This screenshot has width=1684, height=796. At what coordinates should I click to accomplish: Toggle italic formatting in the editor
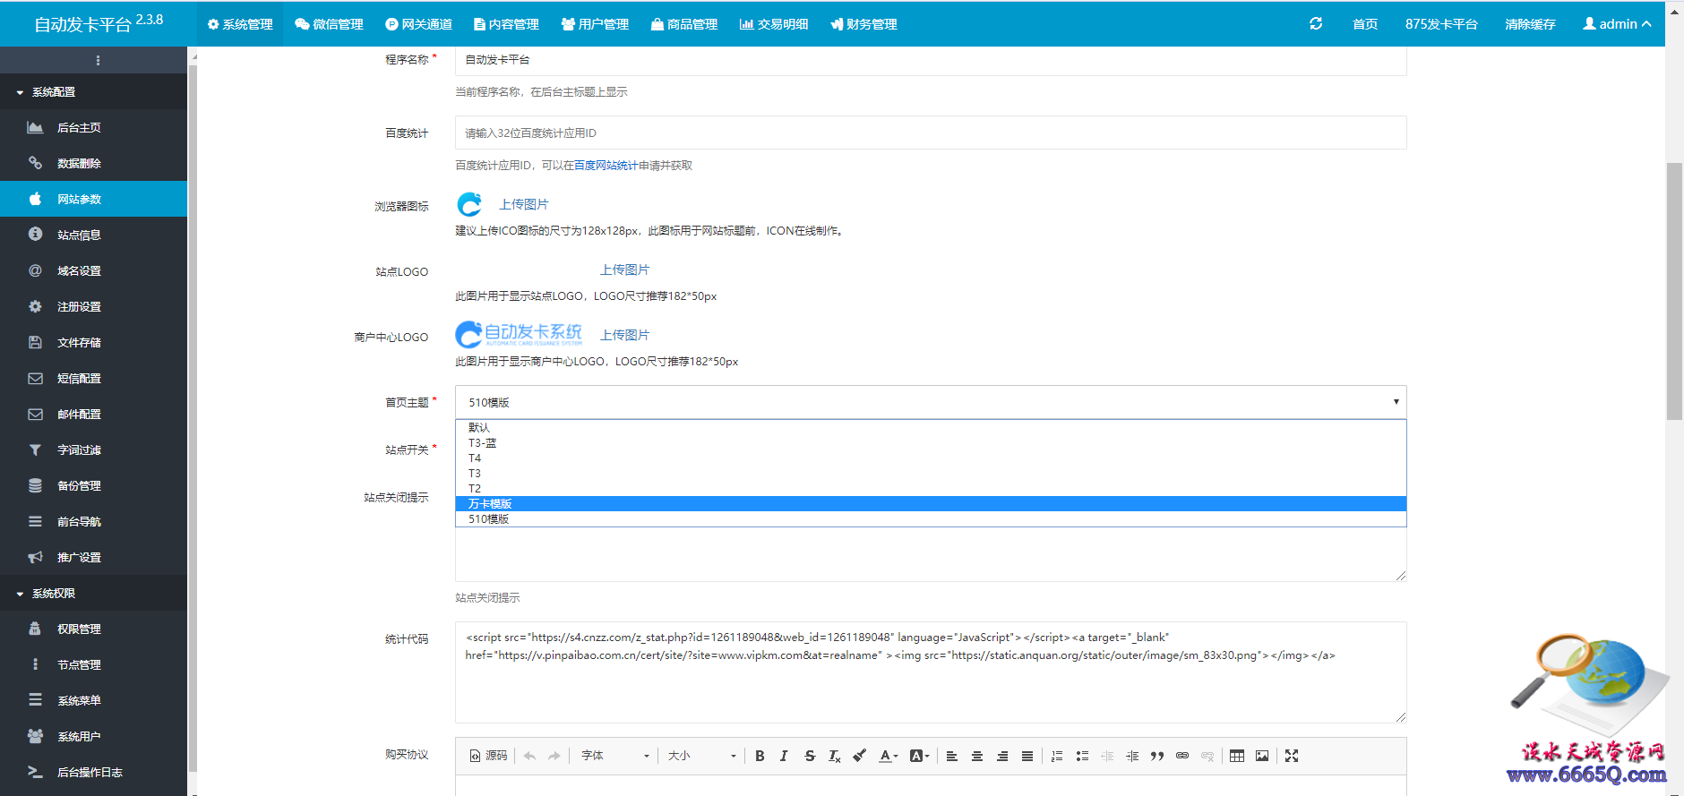tap(784, 756)
